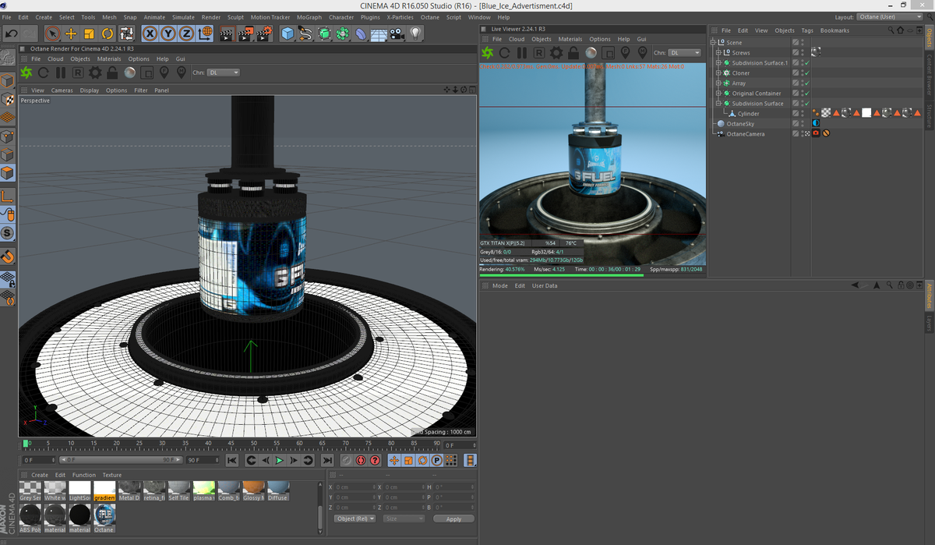Image resolution: width=935 pixels, height=545 pixels.
Task: Click the spline pen tool icon
Action: (x=305, y=34)
